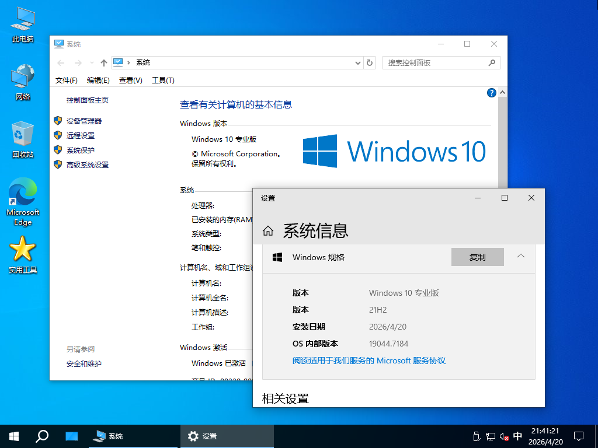Click the 系统 breadcrumb in address bar
The height and width of the screenshot is (448, 598).
[143, 62]
